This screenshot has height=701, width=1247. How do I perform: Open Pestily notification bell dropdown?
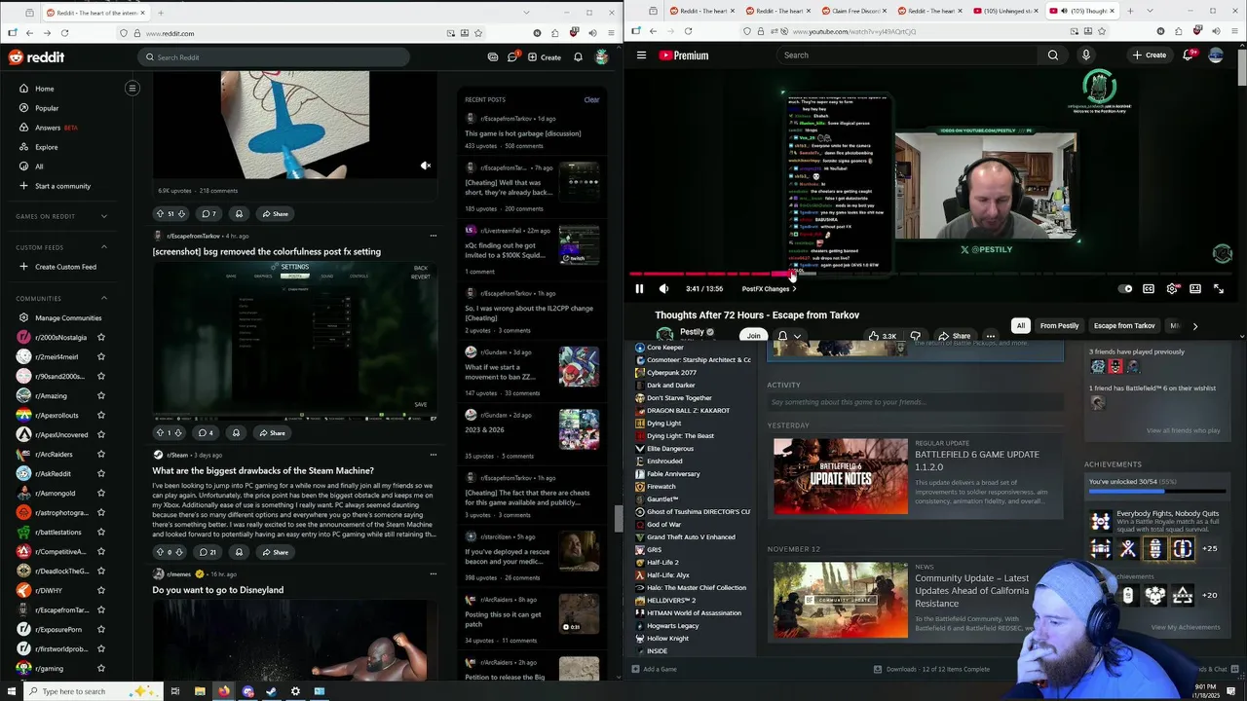[788, 336]
